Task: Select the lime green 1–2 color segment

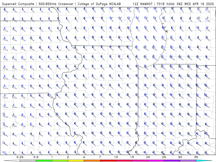Action: [x=60, y=161]
